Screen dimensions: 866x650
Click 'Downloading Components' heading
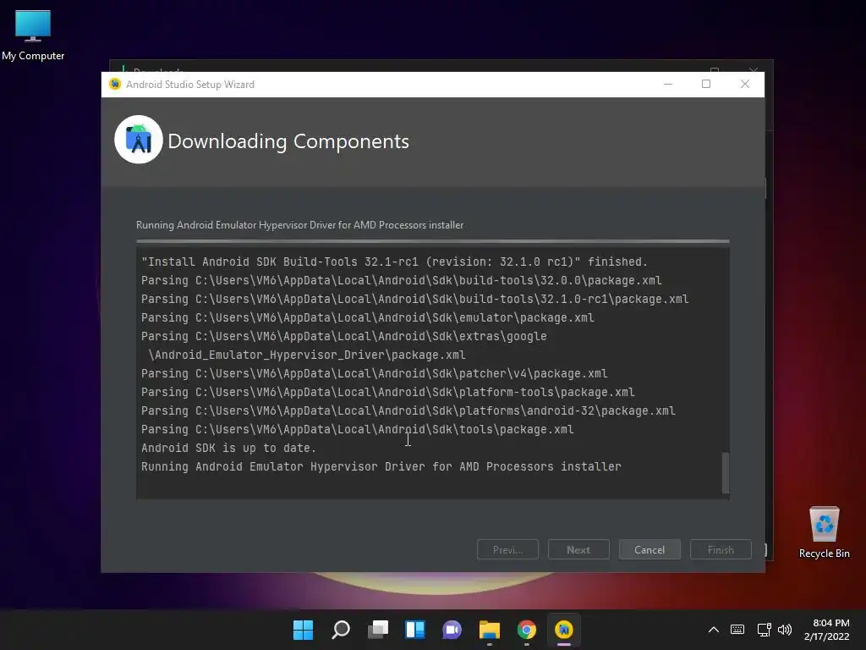(288, 141)
